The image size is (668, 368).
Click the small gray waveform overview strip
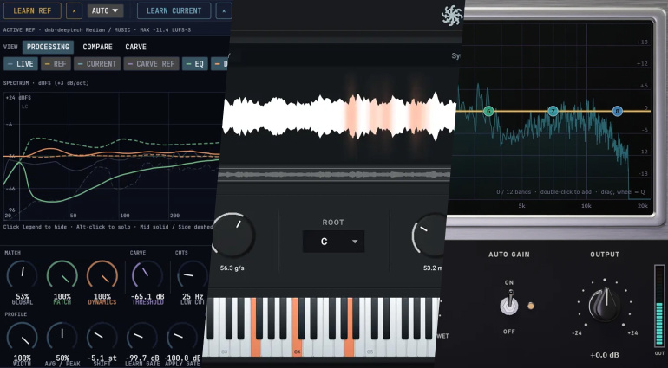pos(335,174)
